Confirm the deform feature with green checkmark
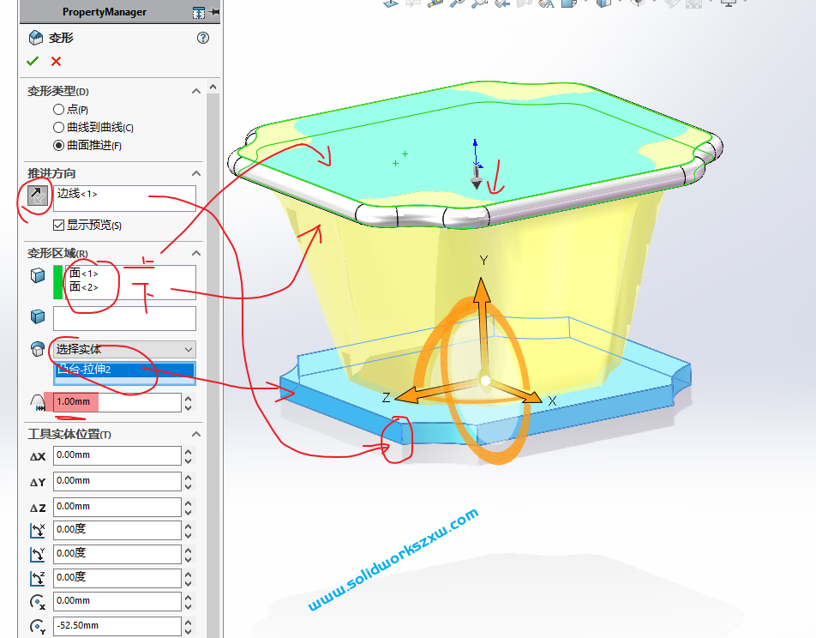816x638 pixels. [33, 61]
